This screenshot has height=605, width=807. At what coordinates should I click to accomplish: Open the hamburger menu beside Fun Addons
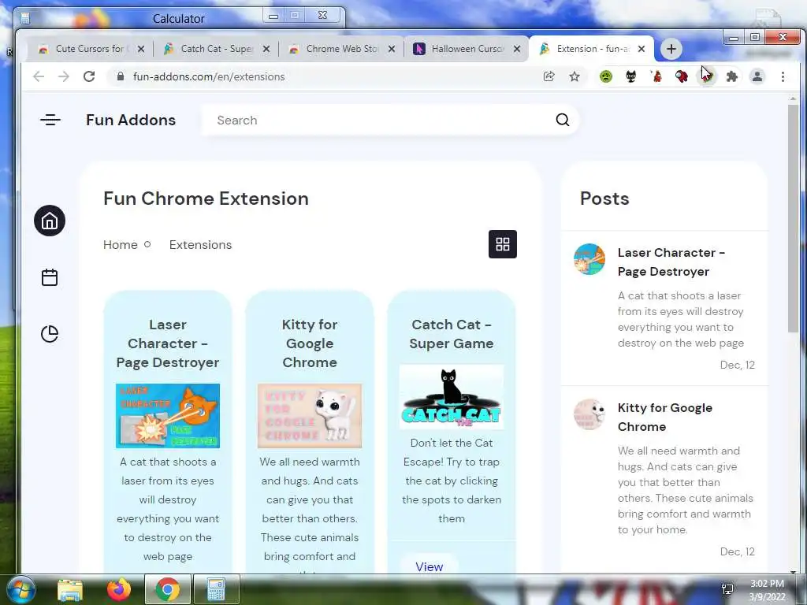click(x=50, y=120)
